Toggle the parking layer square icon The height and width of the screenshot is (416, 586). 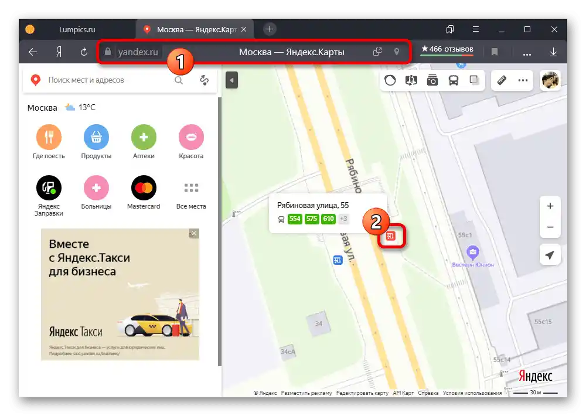(x=474, y=80)
